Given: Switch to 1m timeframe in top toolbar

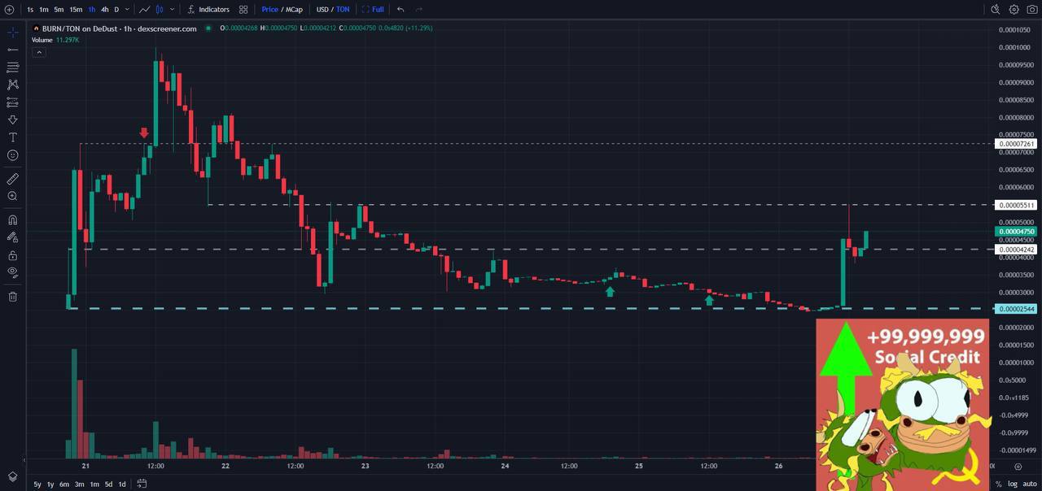Looking at the screenshot, I should click(x=44, y=10).
